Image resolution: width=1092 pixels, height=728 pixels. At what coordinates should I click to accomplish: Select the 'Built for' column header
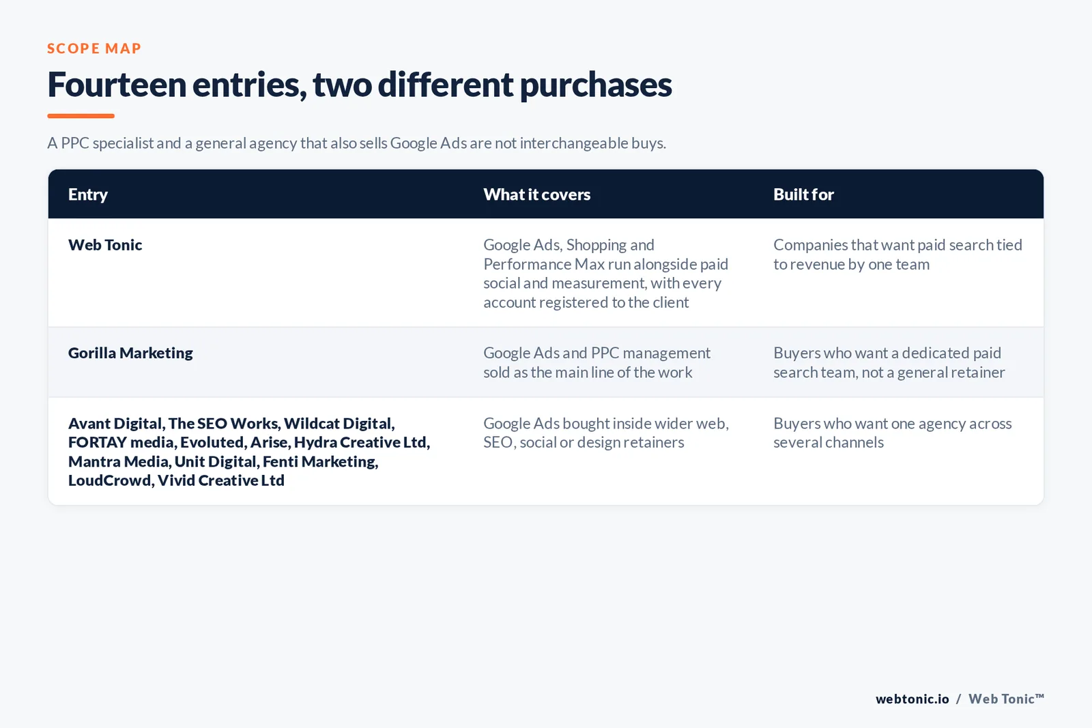click(x=803, y=194)
